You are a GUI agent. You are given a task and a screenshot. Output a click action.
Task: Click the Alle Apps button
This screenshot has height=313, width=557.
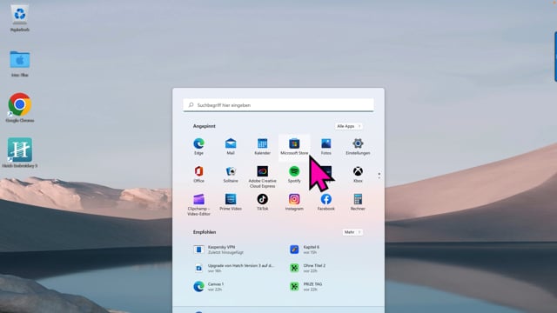[x=348, y=126]
